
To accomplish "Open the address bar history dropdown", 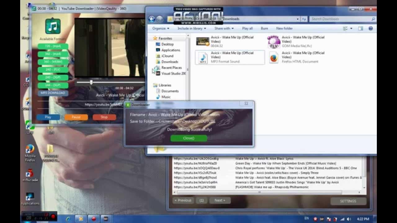I will (298, 19).
